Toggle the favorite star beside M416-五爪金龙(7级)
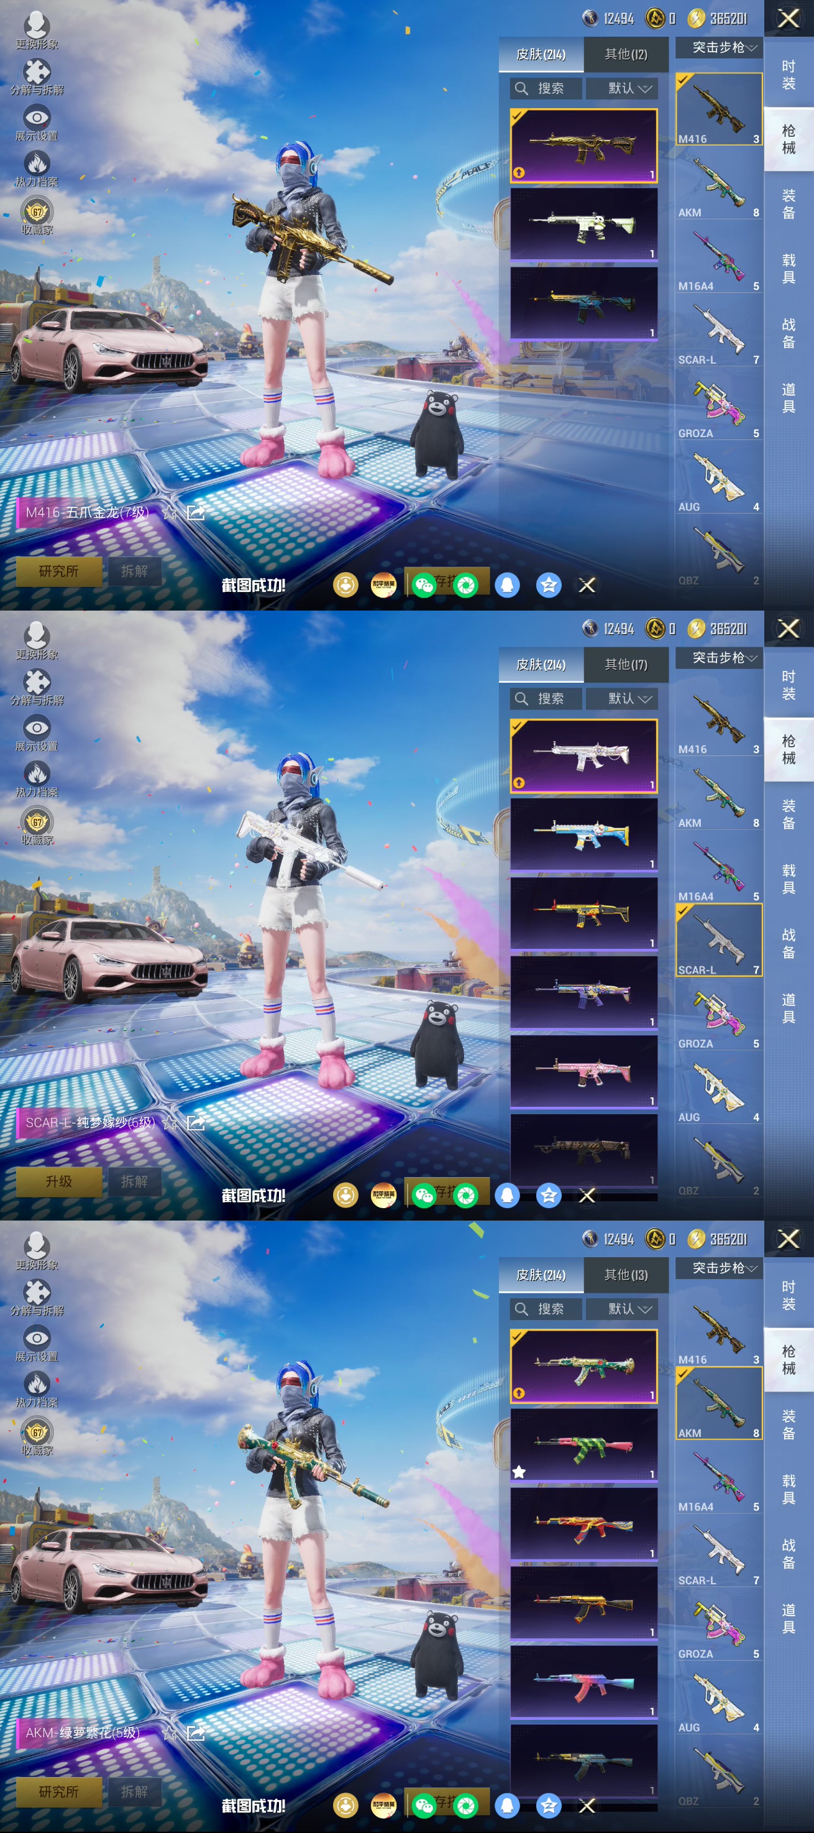This screenshot has height=1833, width=814. (x=170, y=512)
